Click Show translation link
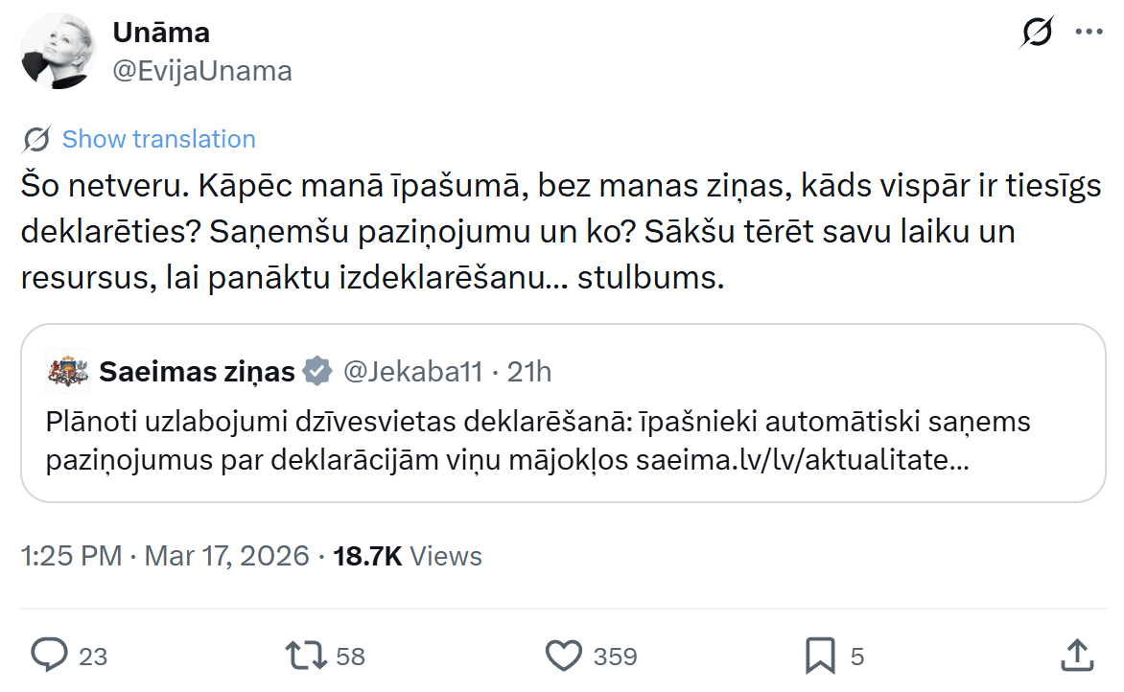The height and width of the screenshot is (692, 1124). pos(158,140)
